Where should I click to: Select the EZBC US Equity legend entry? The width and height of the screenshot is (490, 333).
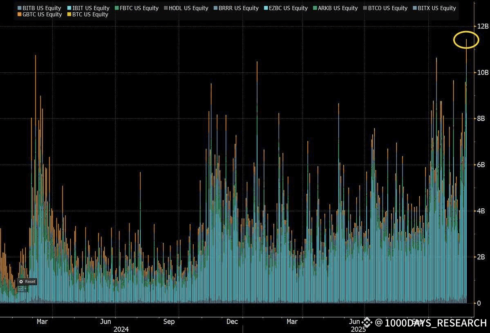286,8
